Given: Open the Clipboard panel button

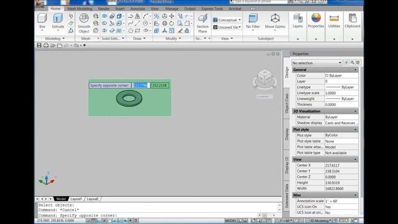Looking at the screenshot, I should point(353,21).
